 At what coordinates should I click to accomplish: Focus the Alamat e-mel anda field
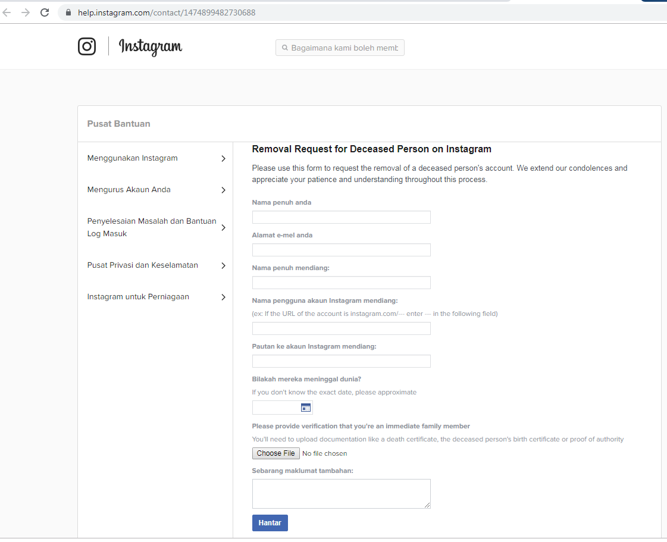pos(341,250)
